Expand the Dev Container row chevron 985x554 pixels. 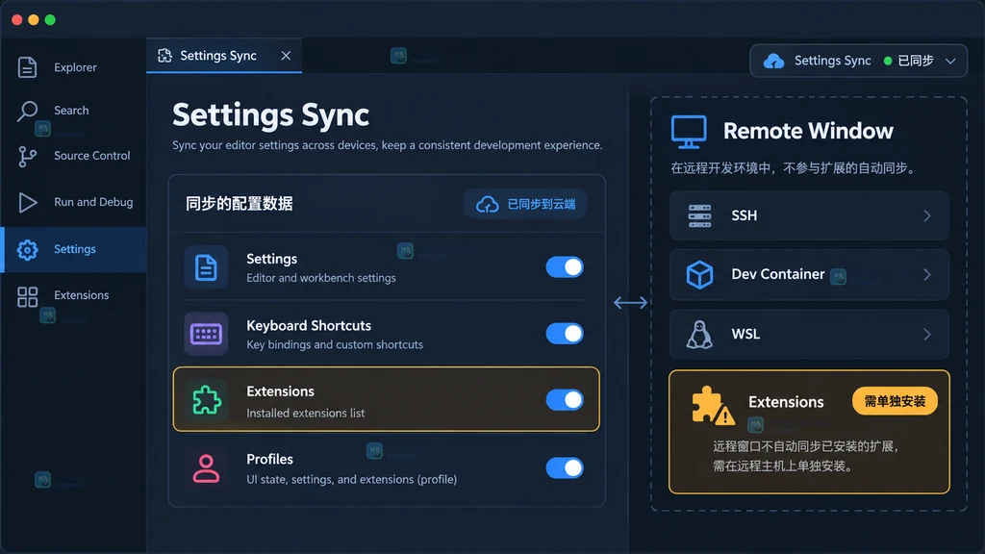[x=927, y=274]
